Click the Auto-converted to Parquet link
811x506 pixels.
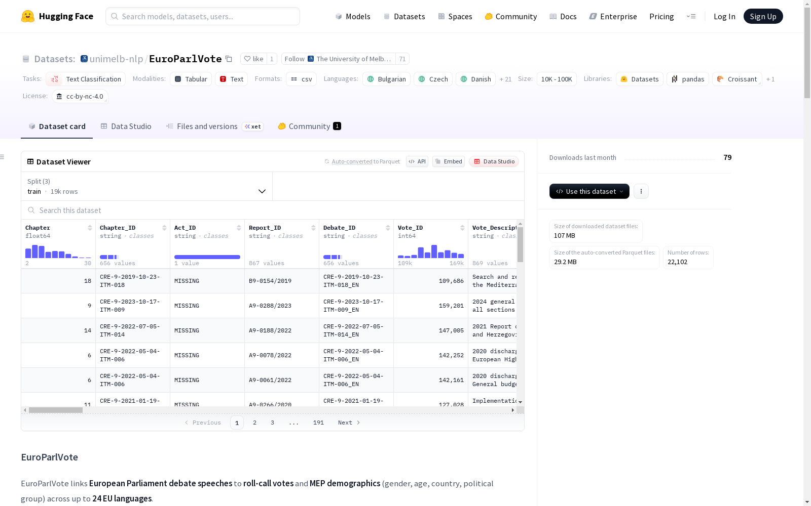[365, 161]
